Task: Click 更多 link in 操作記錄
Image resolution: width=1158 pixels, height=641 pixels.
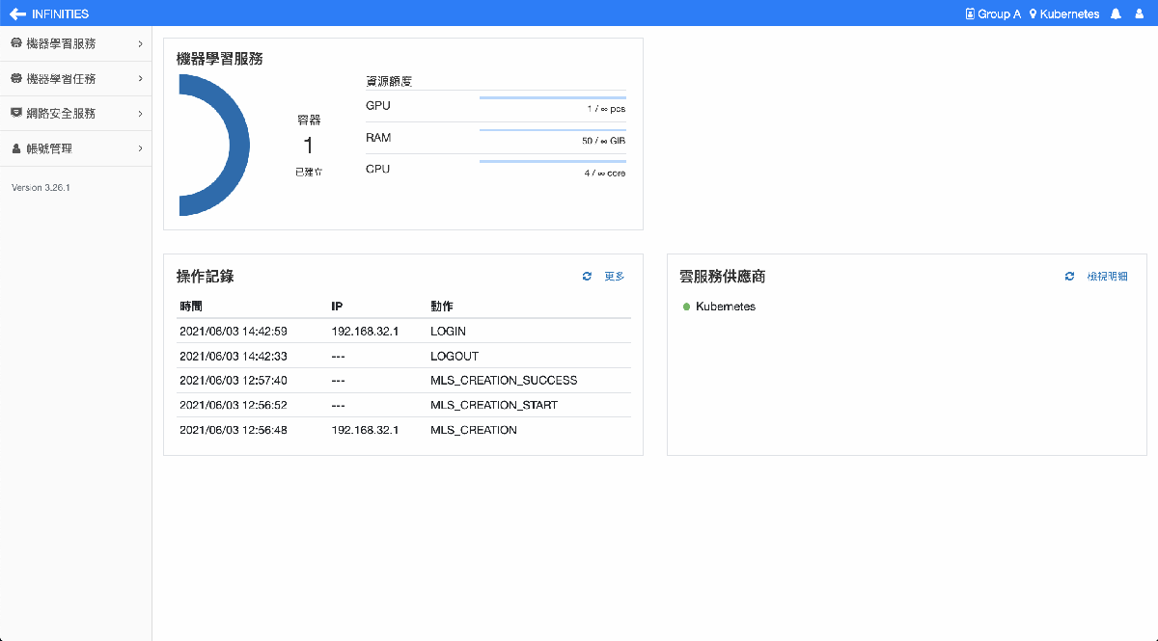Action: coord(615,277)
